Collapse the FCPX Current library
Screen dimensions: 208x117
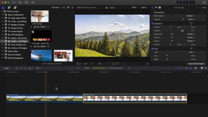click(2, 11)
